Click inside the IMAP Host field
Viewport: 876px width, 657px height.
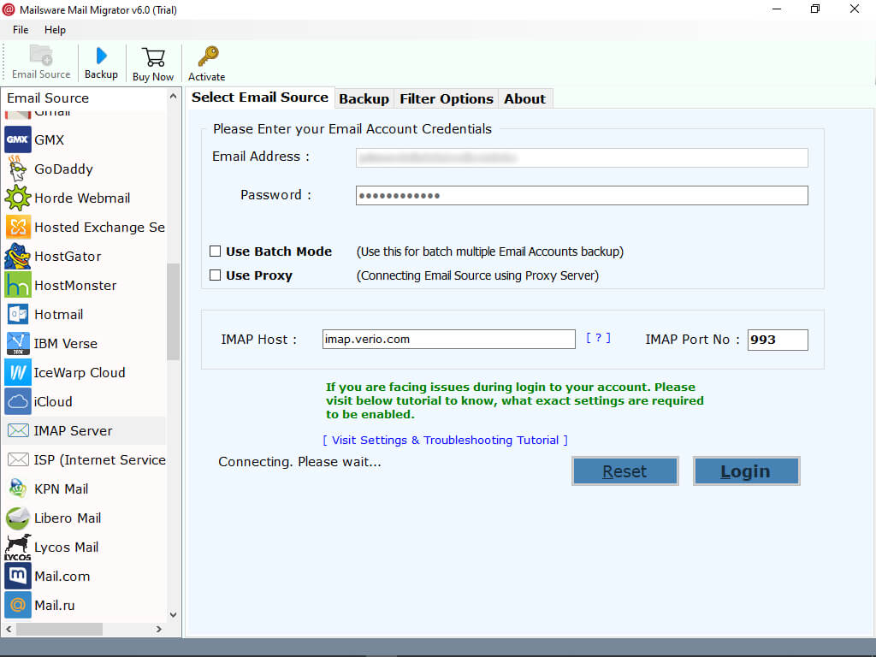pos(448,339)
